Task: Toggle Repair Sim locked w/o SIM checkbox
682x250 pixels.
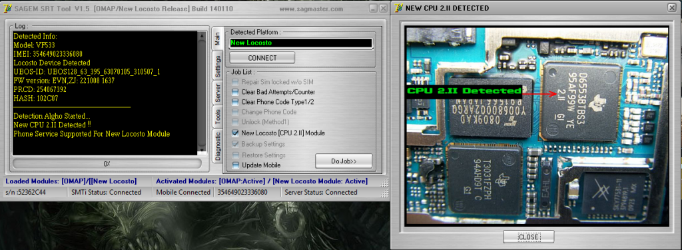Action: point(235,81)
